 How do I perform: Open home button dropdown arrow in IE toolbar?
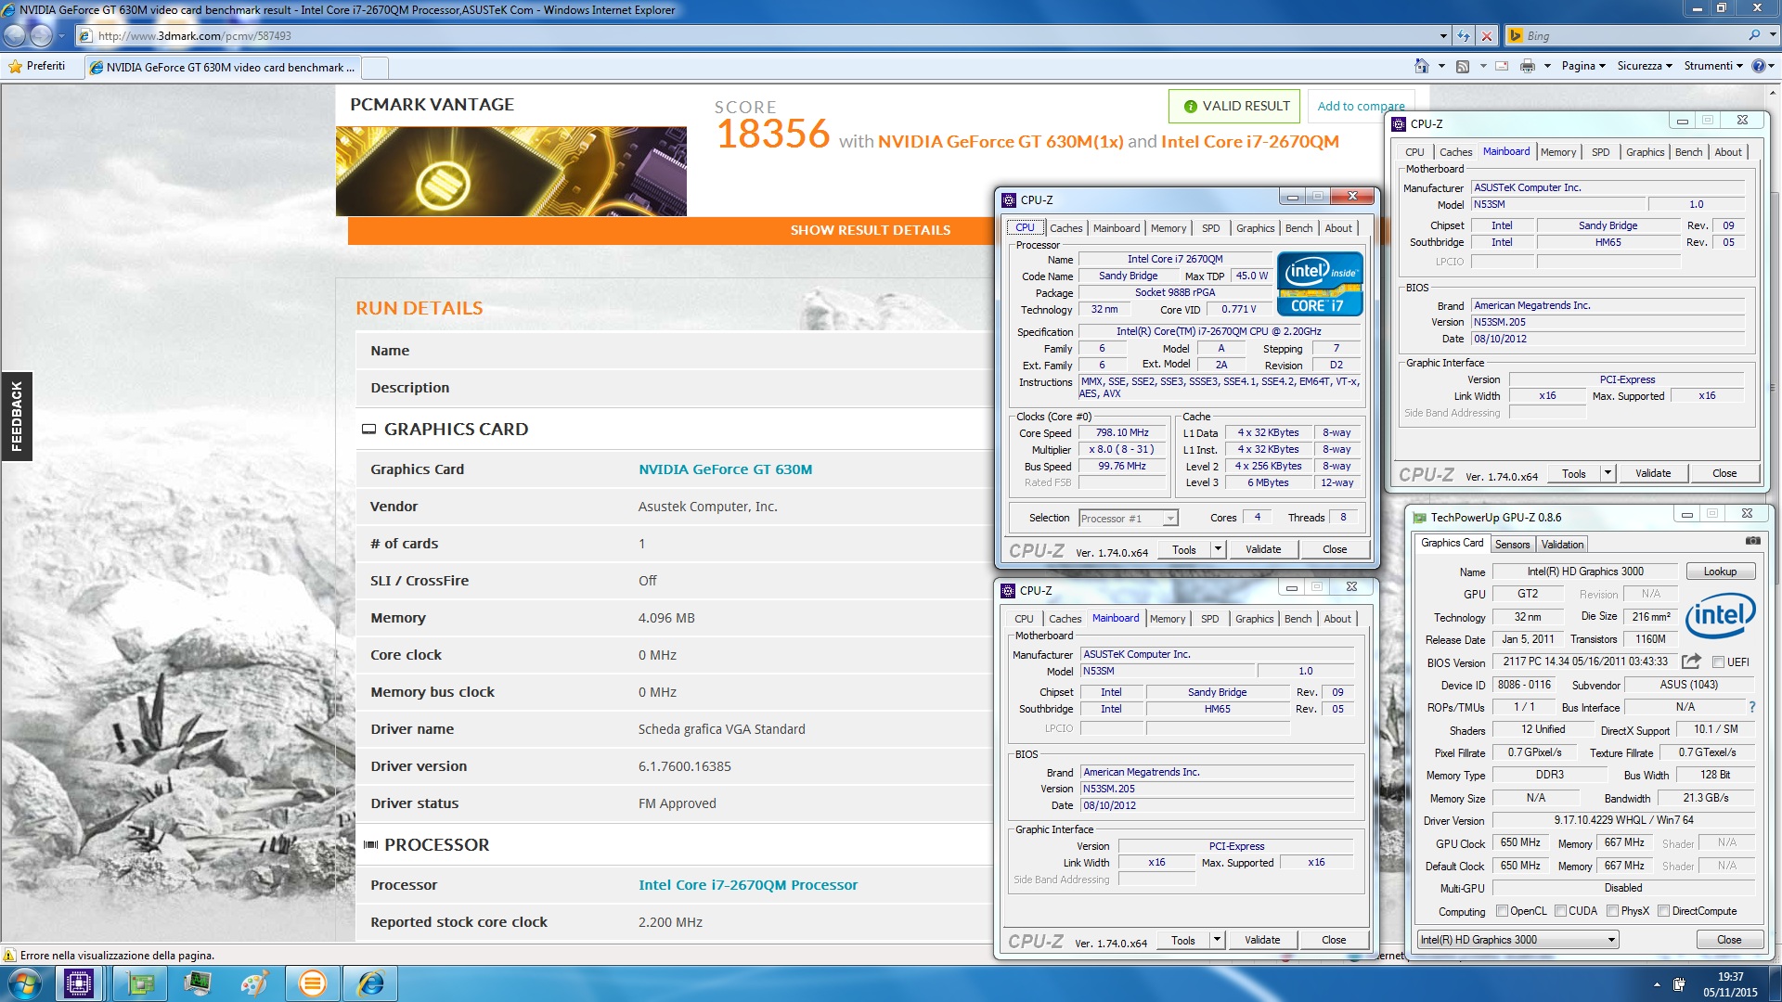[1441, 66]
